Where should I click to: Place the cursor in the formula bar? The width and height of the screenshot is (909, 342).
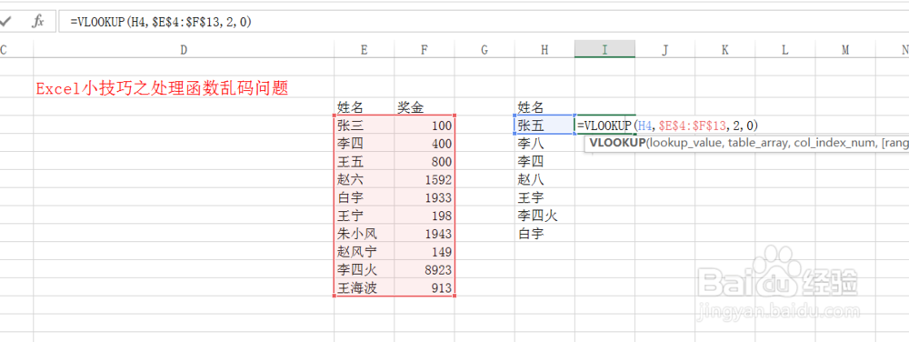tap(484, 22)
